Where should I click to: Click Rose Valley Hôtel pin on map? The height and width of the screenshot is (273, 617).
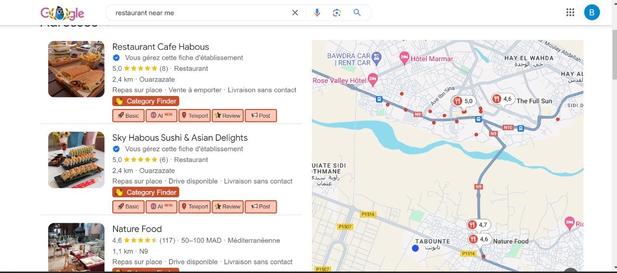point(373,79)
